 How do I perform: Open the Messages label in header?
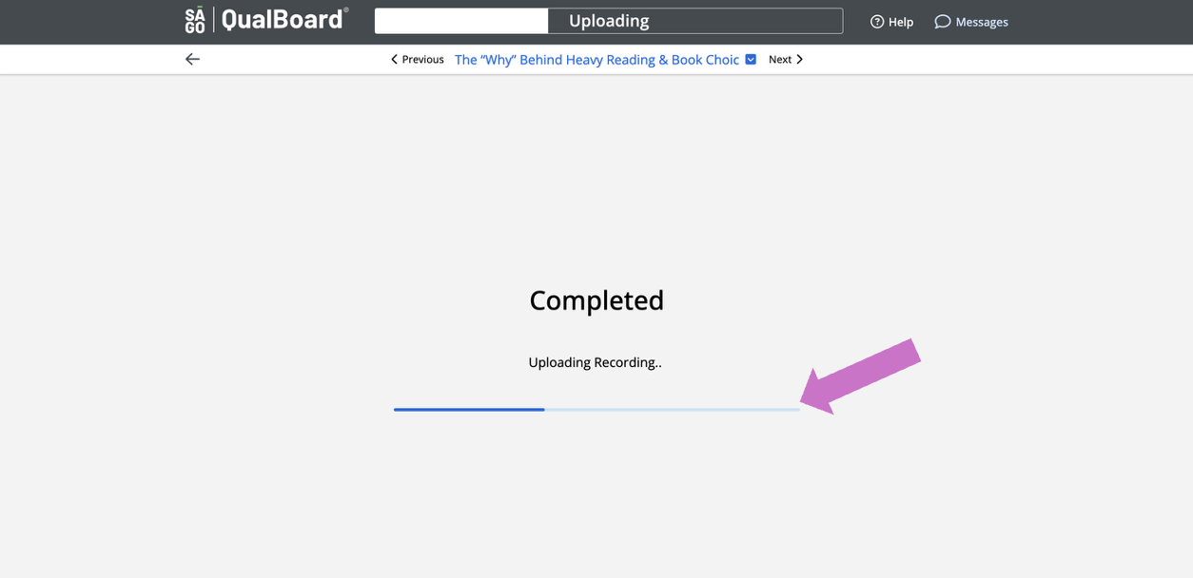pyautogui.click(x=982, y=22)
